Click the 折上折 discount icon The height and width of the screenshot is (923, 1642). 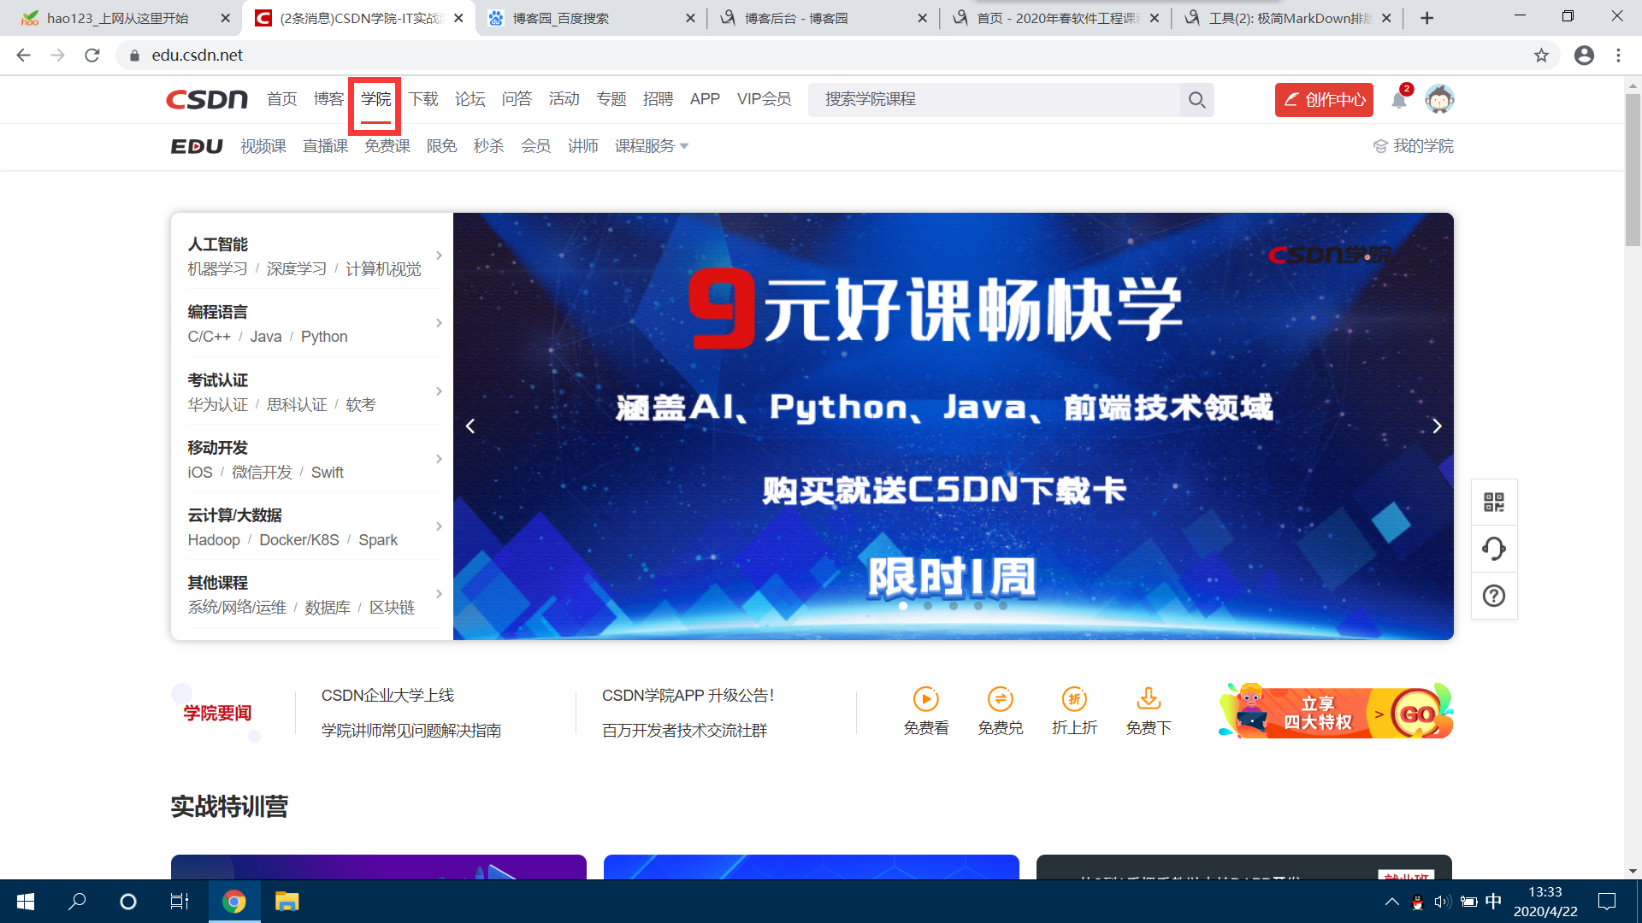point(1074,699)
